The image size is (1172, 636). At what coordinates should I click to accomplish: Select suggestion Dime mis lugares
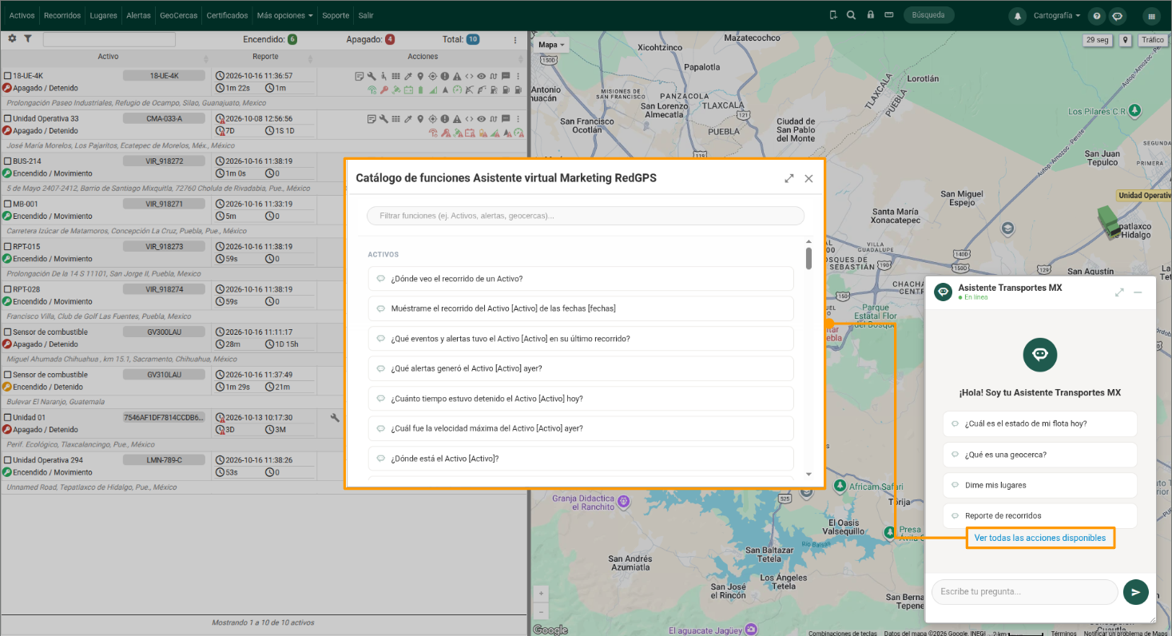[1039, 485]
